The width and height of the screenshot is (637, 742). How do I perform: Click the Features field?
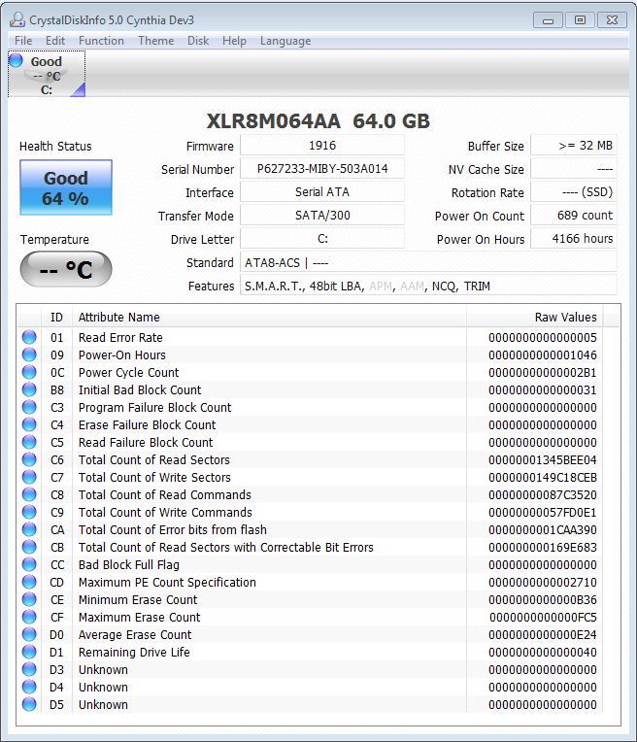pyautogui.click(x=429, y=286)
